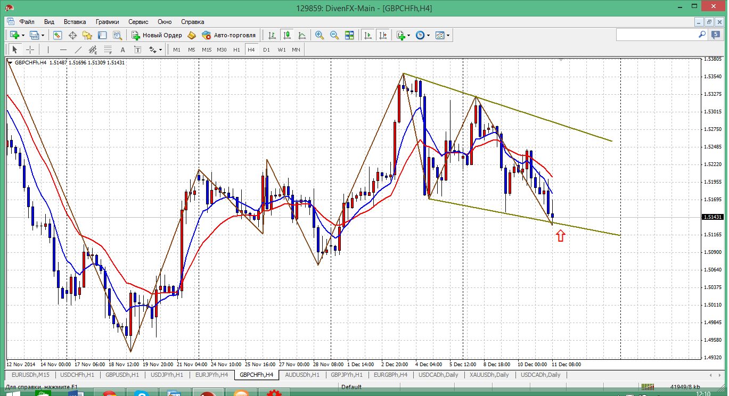Expand the Templates dropdown arrow

(x=448, y=36)
